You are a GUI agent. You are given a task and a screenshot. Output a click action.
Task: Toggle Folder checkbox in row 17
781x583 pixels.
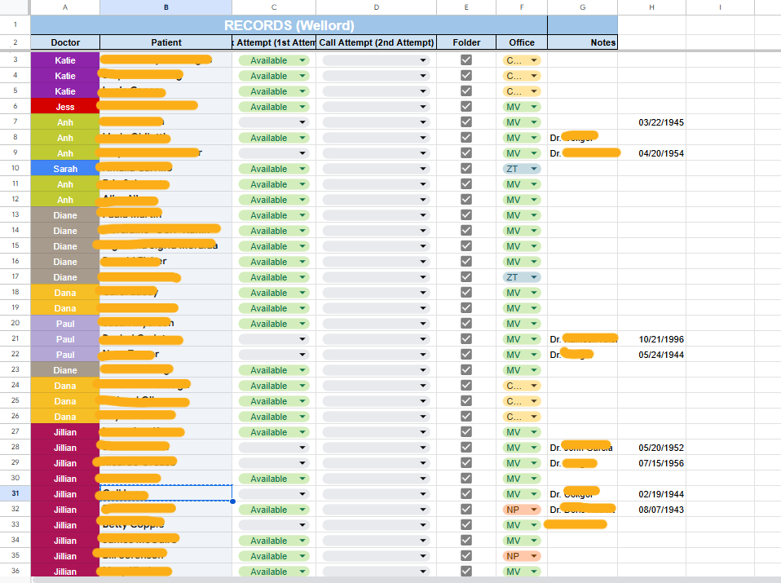point(466,276)
